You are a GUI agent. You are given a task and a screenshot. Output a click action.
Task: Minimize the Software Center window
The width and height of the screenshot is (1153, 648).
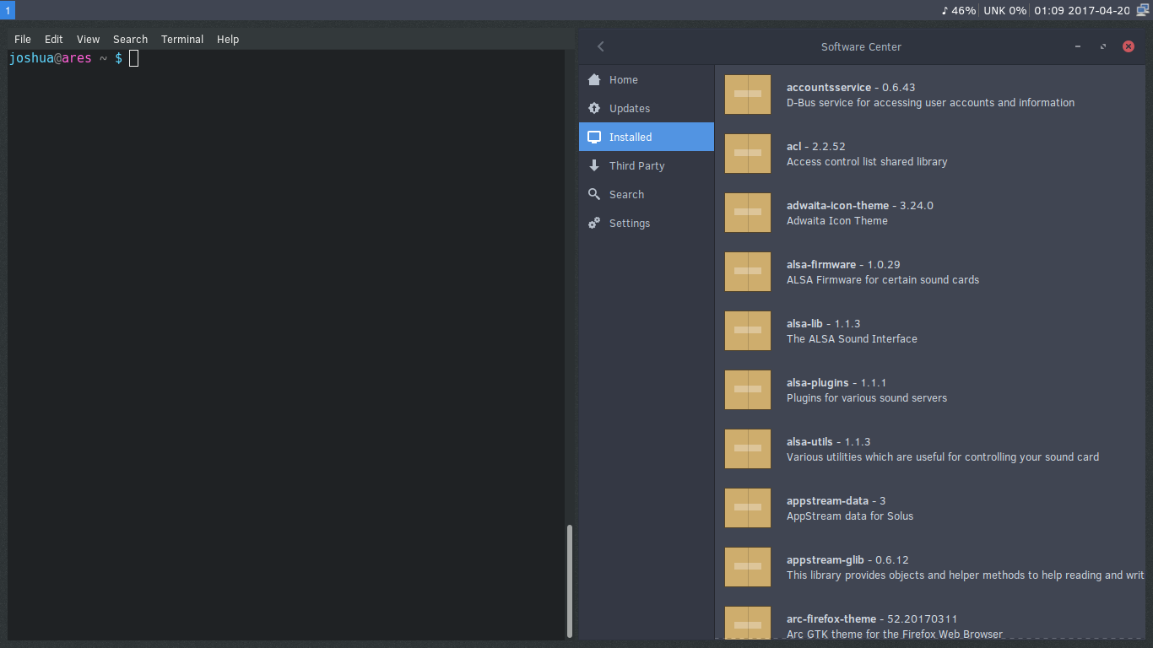coord(1078,46)
